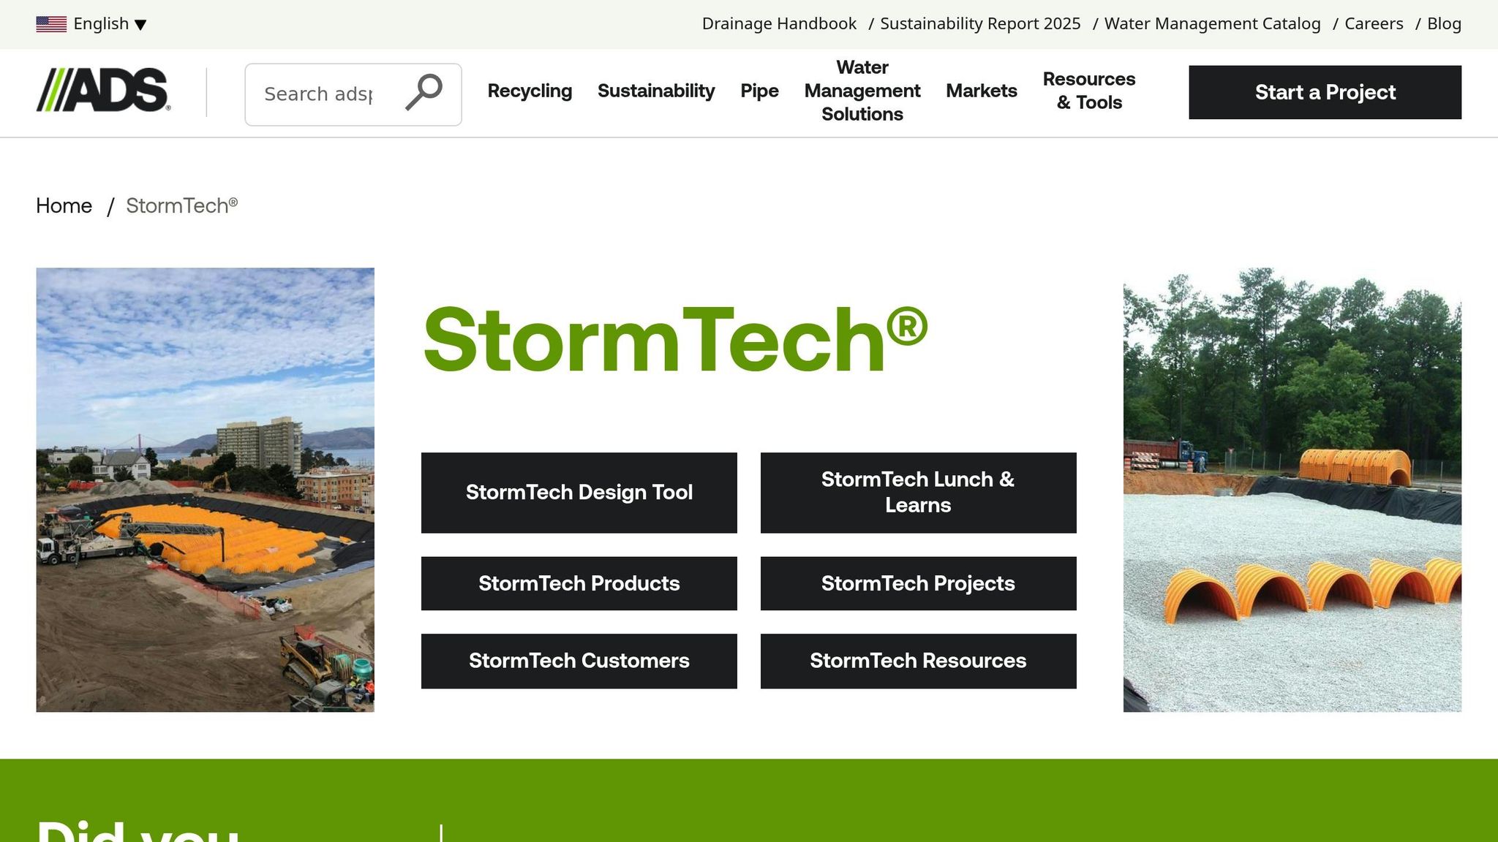Open StormTech Resources
Screen dimensions: 1498x842
pyautogui.click(x=918, y=661)
